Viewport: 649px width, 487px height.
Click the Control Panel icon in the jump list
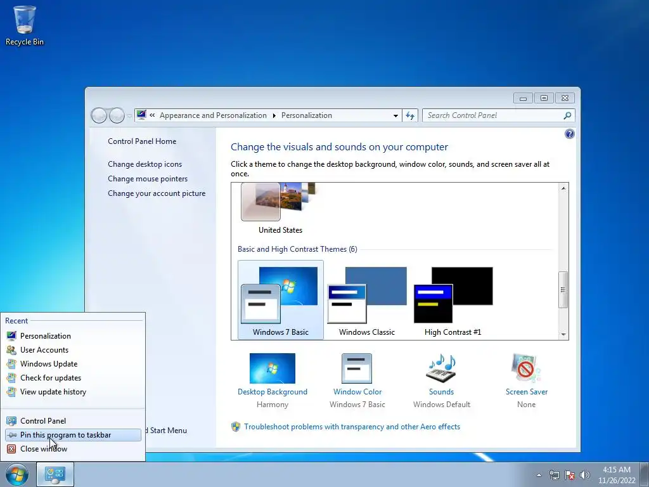pyautogui.click(x=11, y=421)
